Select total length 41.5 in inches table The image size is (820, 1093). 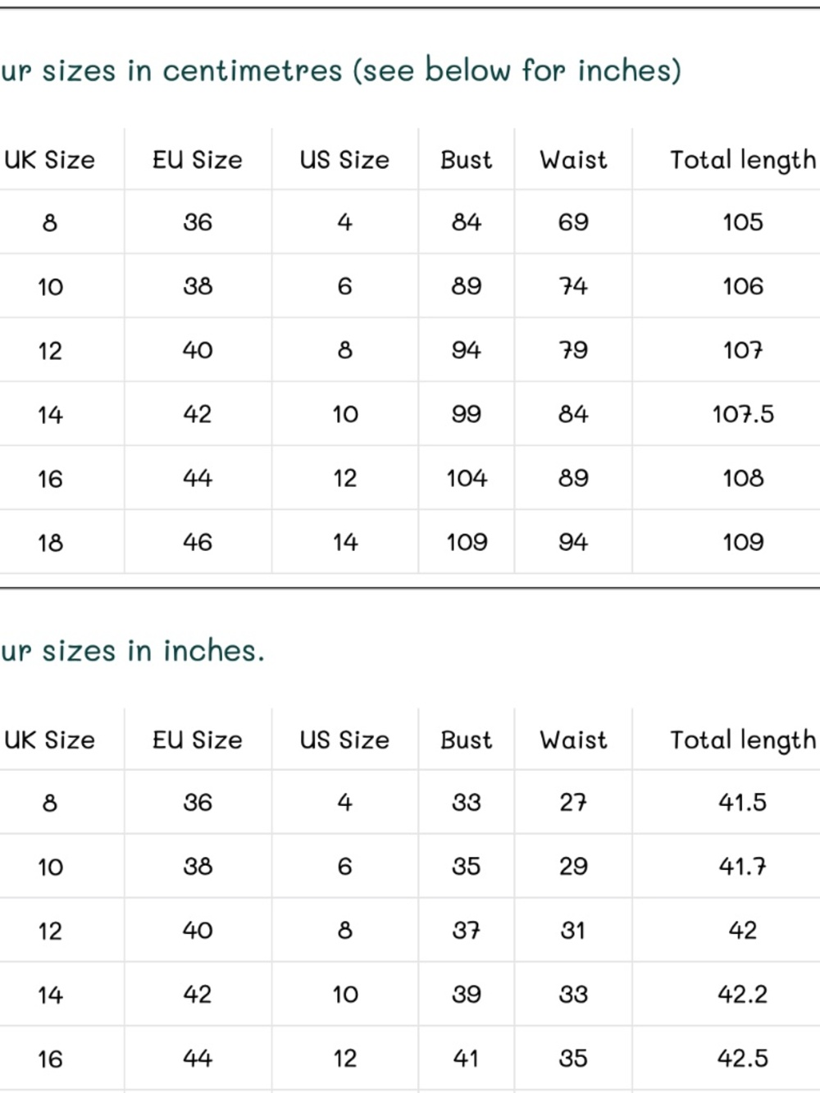[743, 802]
